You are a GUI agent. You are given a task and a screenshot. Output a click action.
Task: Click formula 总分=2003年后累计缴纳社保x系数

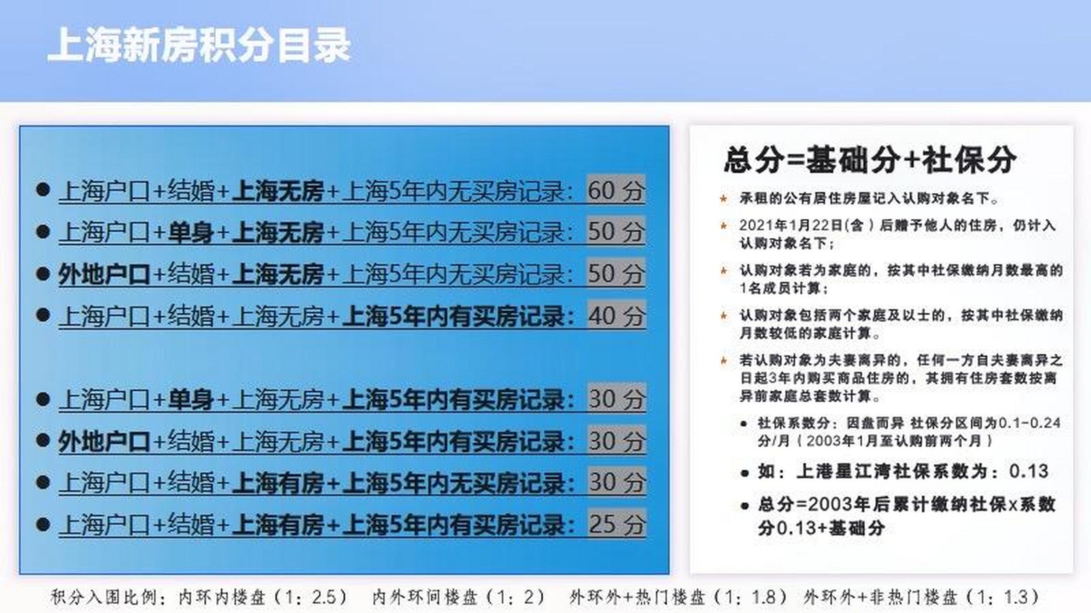[906, 516]
